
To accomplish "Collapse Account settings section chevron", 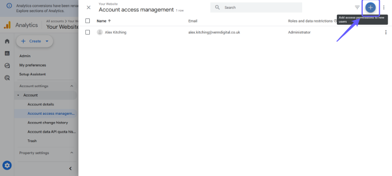I will (x=72, y=86).
